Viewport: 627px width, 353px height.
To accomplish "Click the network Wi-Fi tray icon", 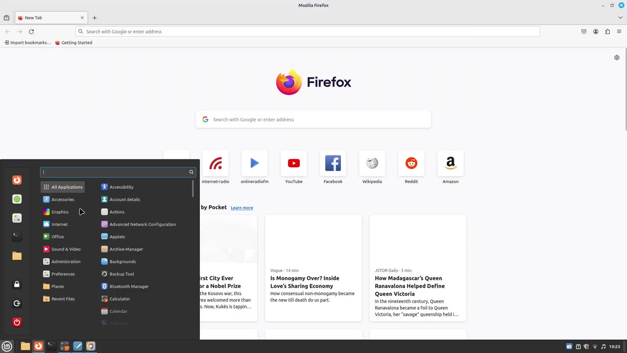I will click(595, 347).
